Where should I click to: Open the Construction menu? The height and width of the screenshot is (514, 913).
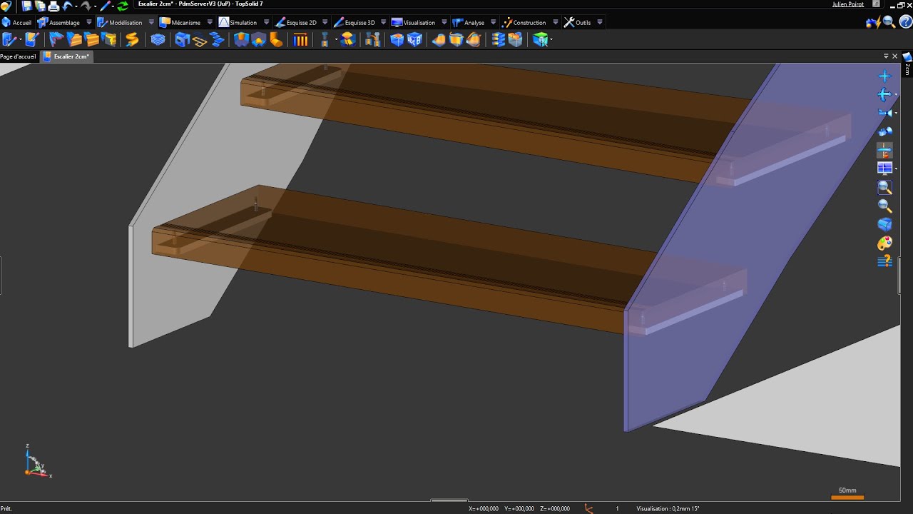click(x=524, y=22)
